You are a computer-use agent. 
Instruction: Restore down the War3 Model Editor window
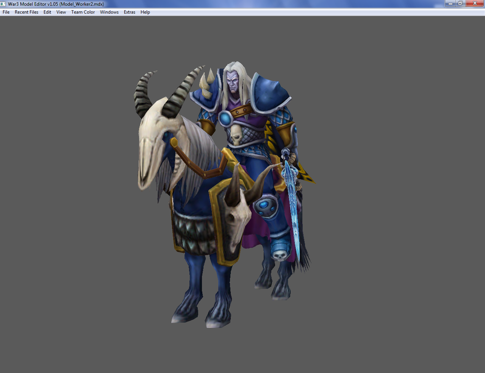coord(460,3)
